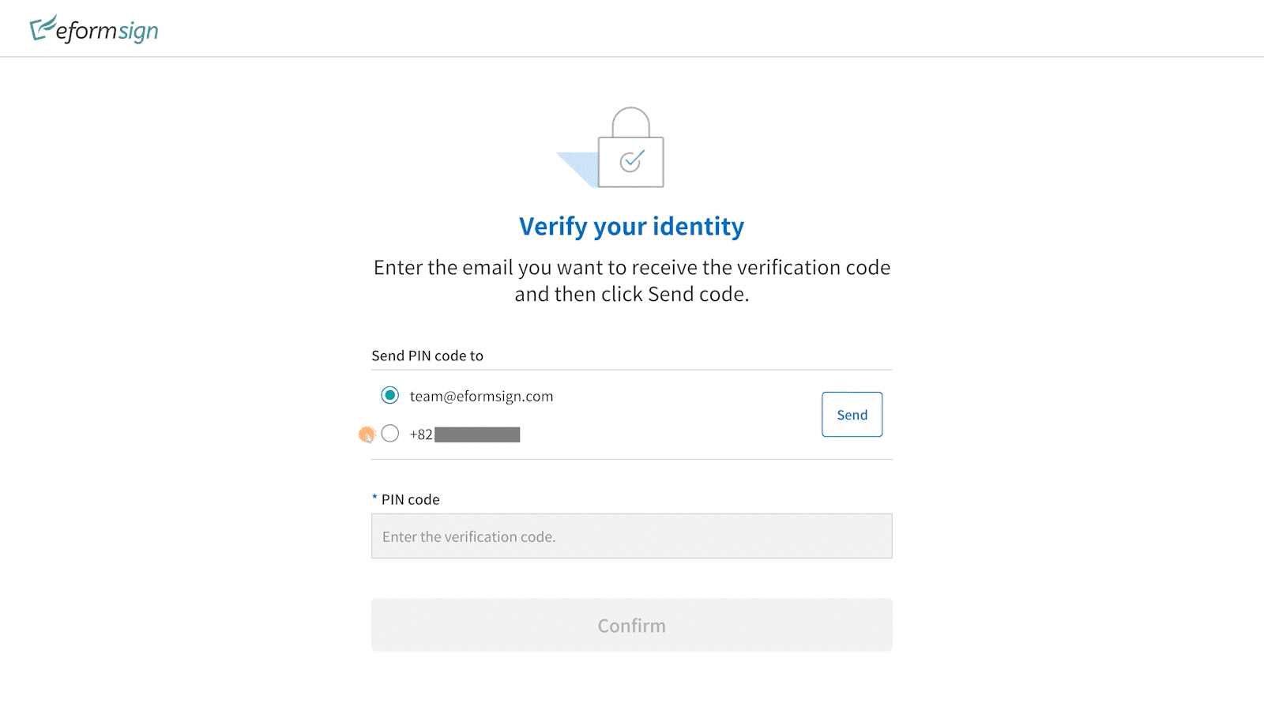Click the Verify your identity heading
This screenshot has height=711, width=1264.
[x=631, y=227]
